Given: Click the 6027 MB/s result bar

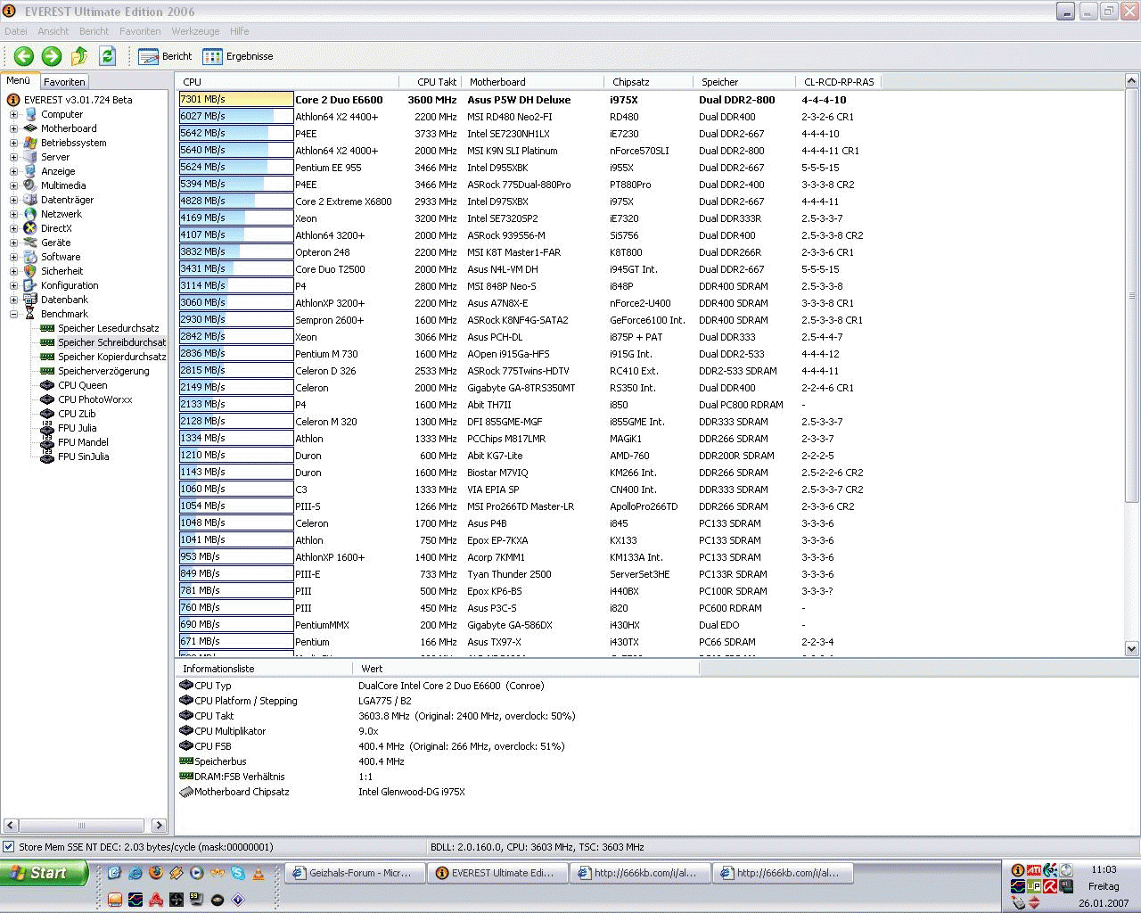Looking at the screenshot, I should (x=236, y=117).
